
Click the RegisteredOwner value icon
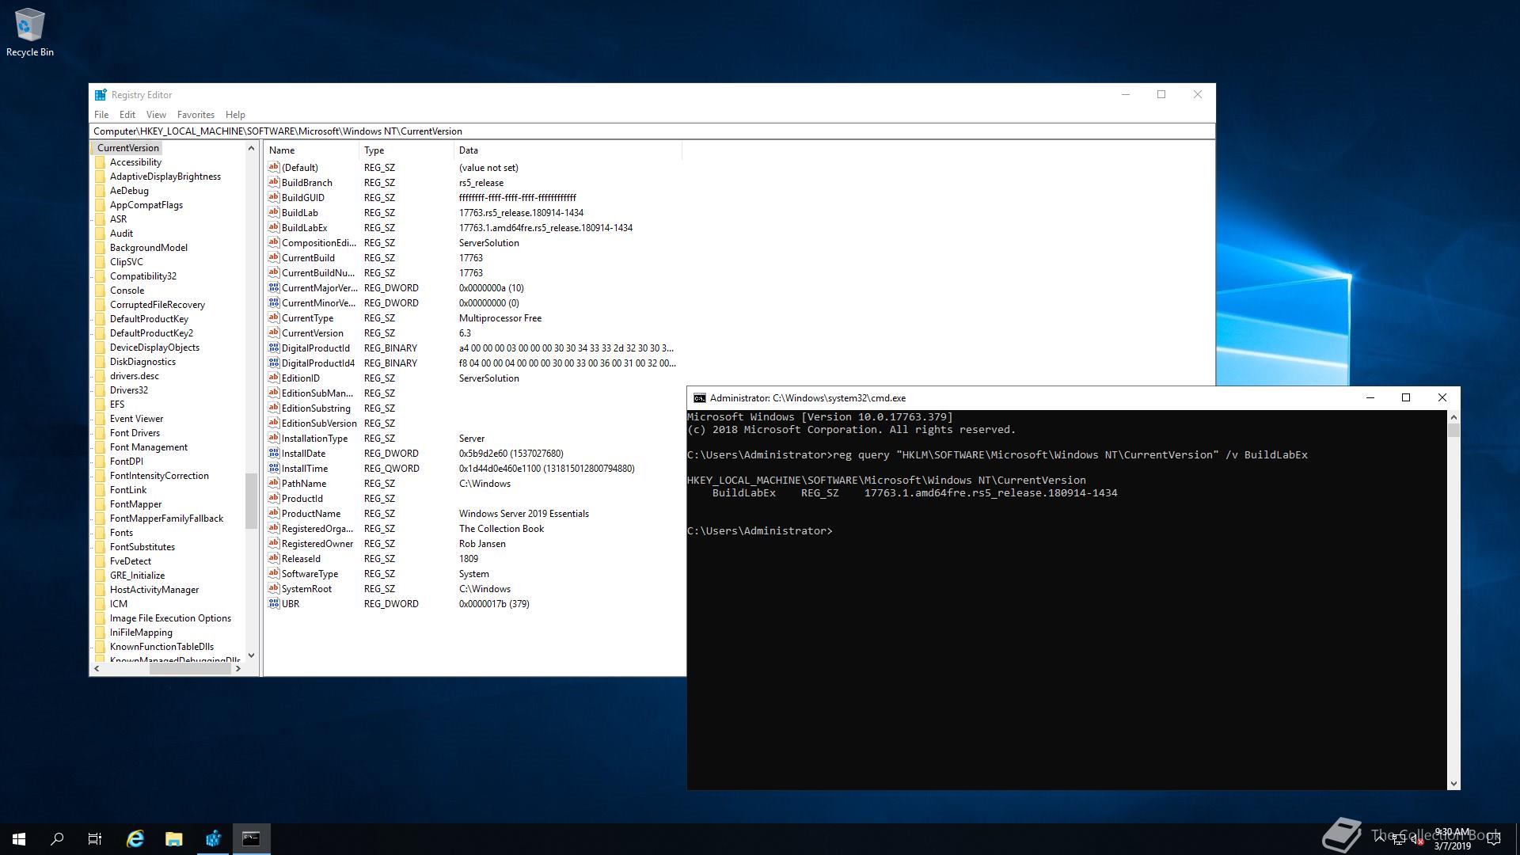click(274, 543)
